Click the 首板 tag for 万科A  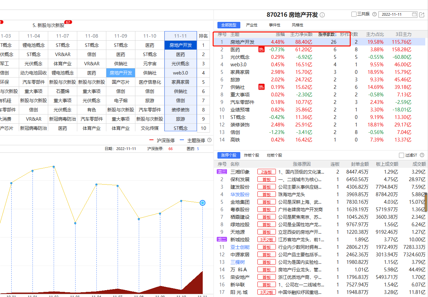(267, 270)
